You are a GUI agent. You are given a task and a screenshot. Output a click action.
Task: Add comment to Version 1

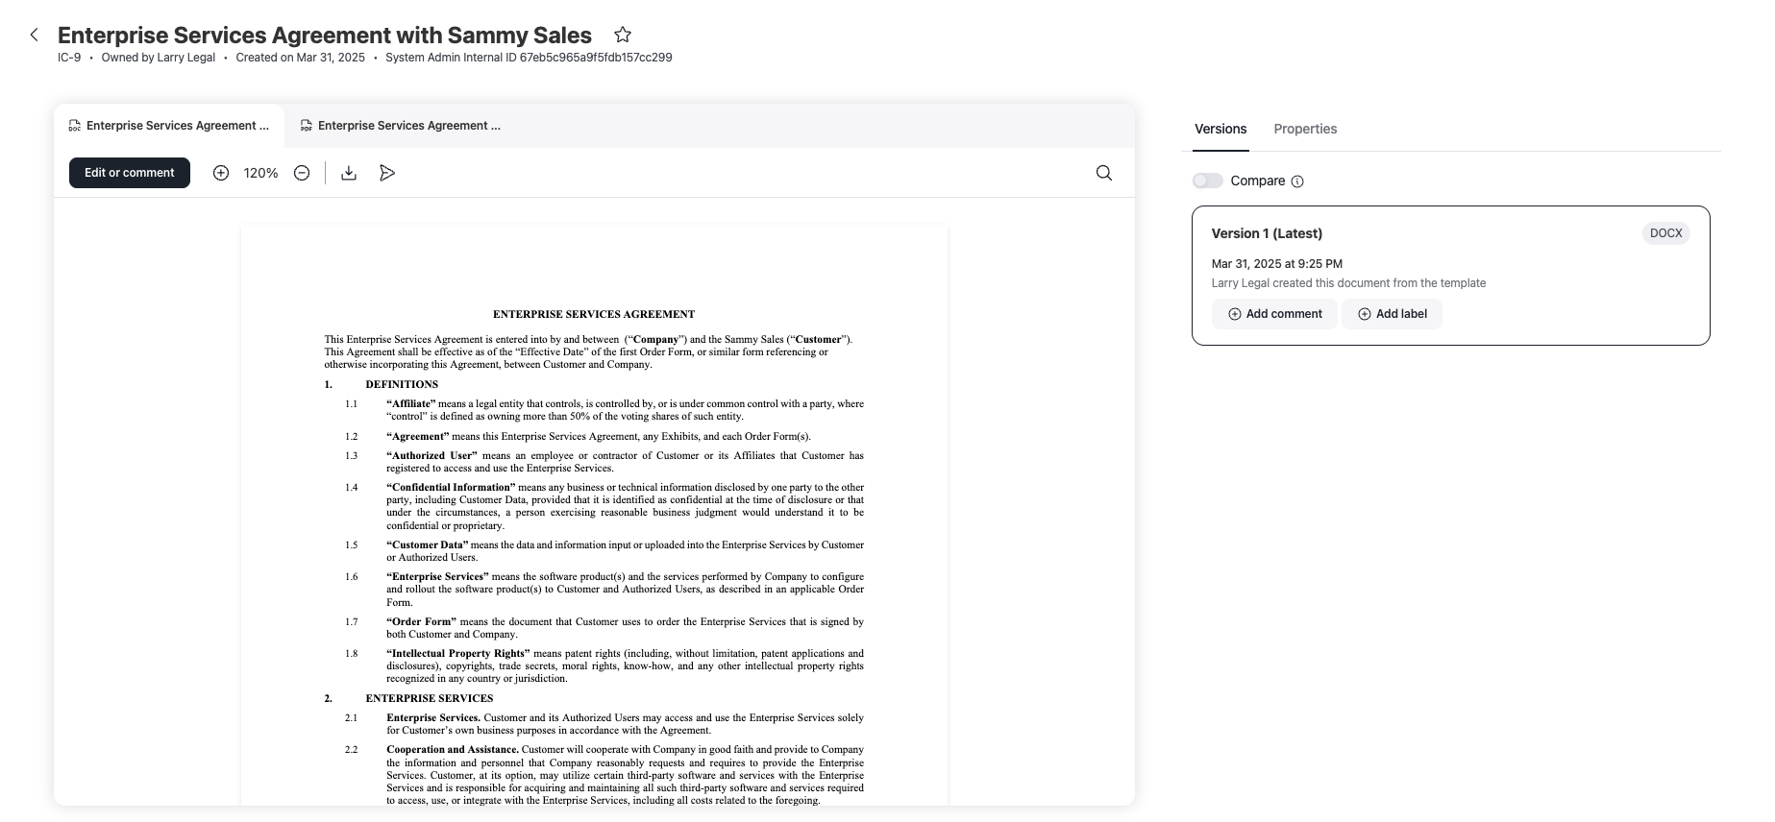[x=1274, y=314]
